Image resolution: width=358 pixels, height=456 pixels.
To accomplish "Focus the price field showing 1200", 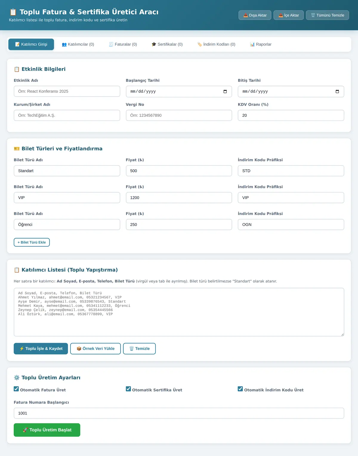I will (x=179, y=198).
